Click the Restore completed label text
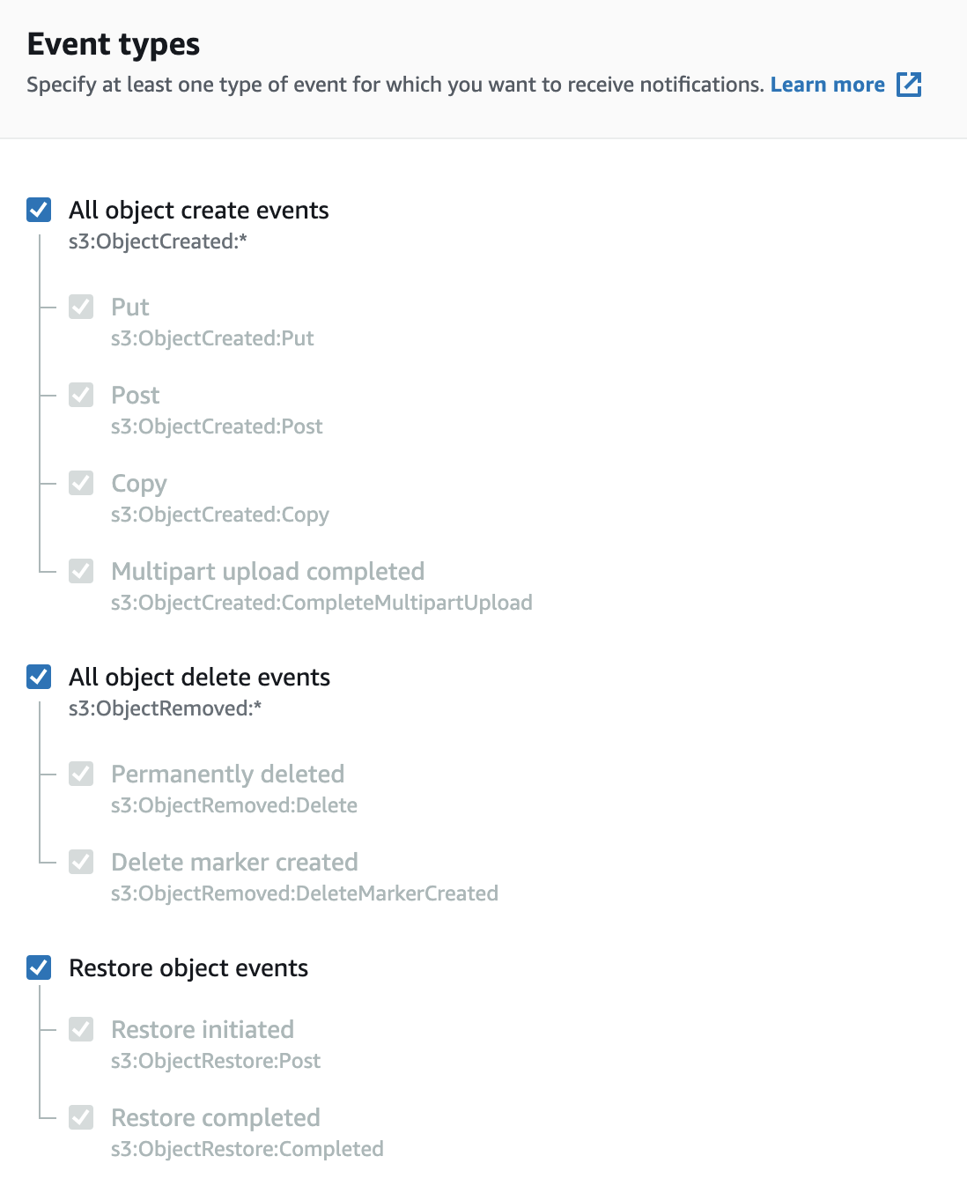The width and height of the screenshot is (967, 1186). tap(216, 1117)
